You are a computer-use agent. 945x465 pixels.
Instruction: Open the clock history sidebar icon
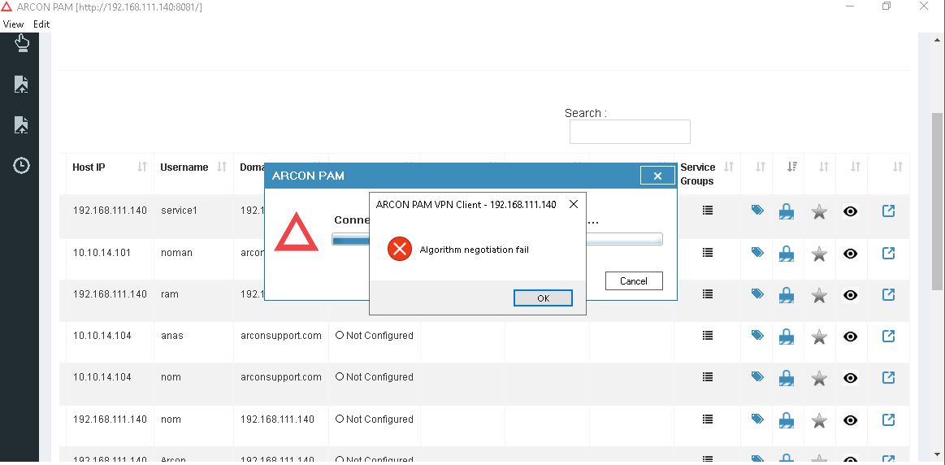click(x=21, y=165)
